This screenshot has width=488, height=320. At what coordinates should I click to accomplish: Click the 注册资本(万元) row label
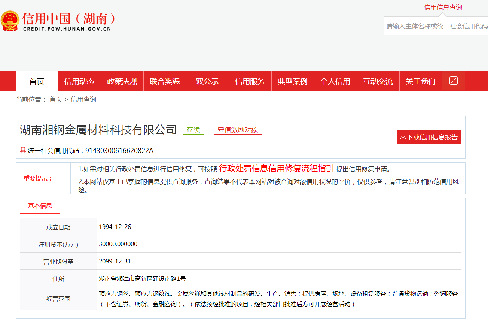pyautogui.click(x=58, y=244)
